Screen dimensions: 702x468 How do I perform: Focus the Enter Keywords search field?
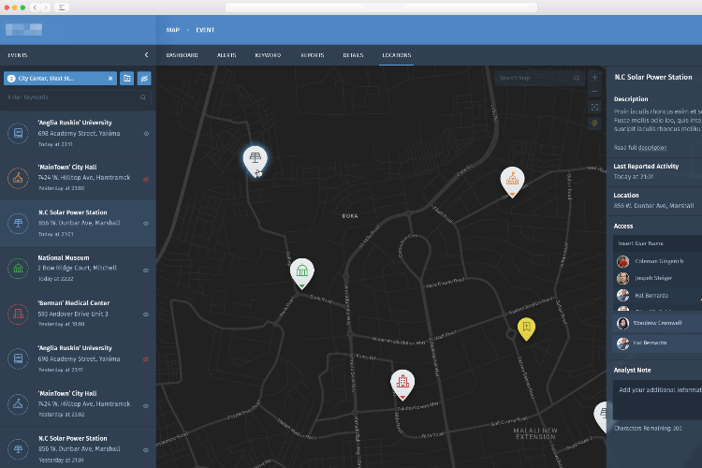pyautogui.click(x=77, y=97)
